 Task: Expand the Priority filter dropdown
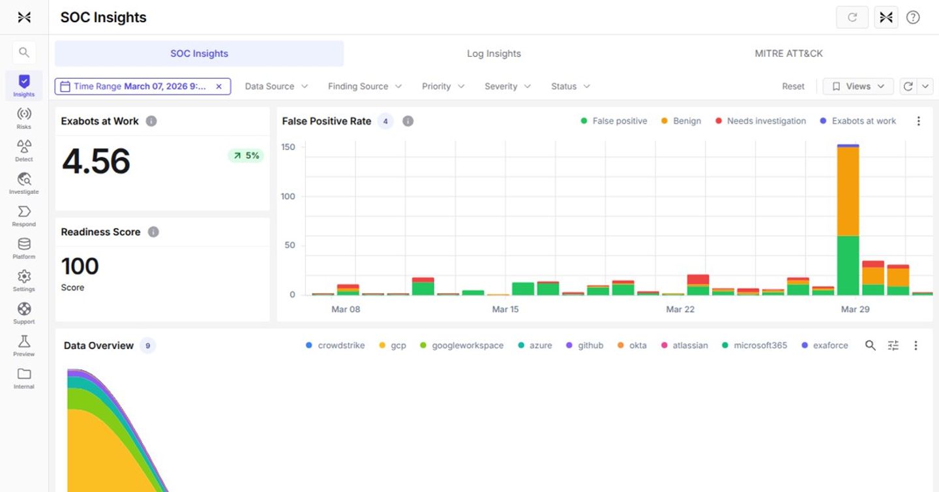443,87
